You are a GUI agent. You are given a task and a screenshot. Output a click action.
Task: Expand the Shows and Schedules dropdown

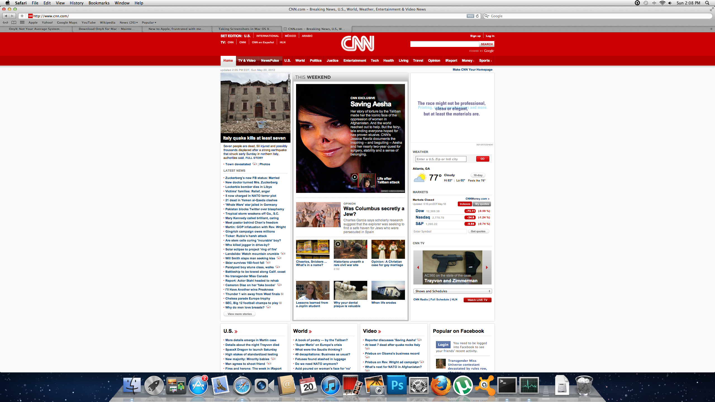point(452,291)
